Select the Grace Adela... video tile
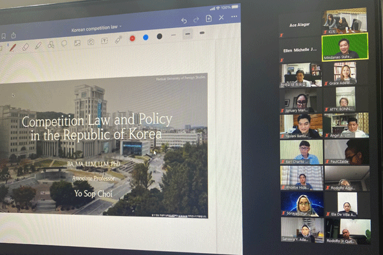The width and height of the screenshot is (383, 255). point(346,73)
